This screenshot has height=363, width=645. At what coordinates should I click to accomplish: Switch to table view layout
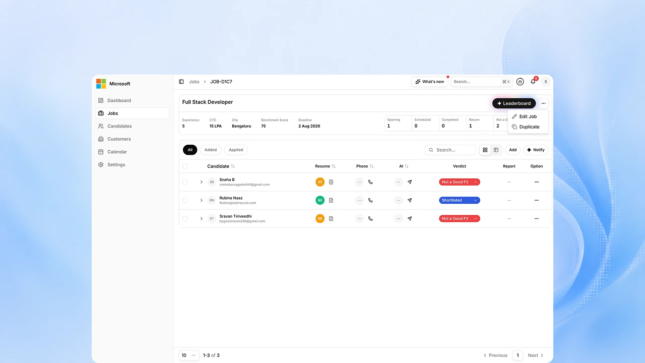point(496,150)
